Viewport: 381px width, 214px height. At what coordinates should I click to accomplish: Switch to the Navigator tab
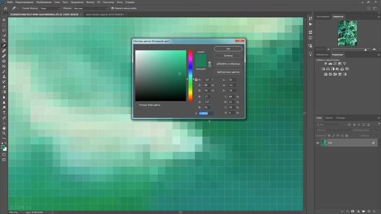(x=338, y=17)
